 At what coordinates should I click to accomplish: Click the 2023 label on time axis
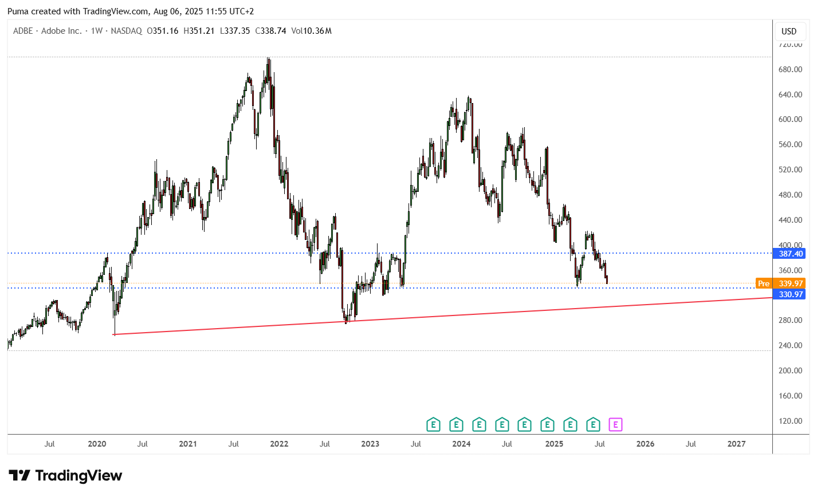pyautogui.click(x=370, y=444)
